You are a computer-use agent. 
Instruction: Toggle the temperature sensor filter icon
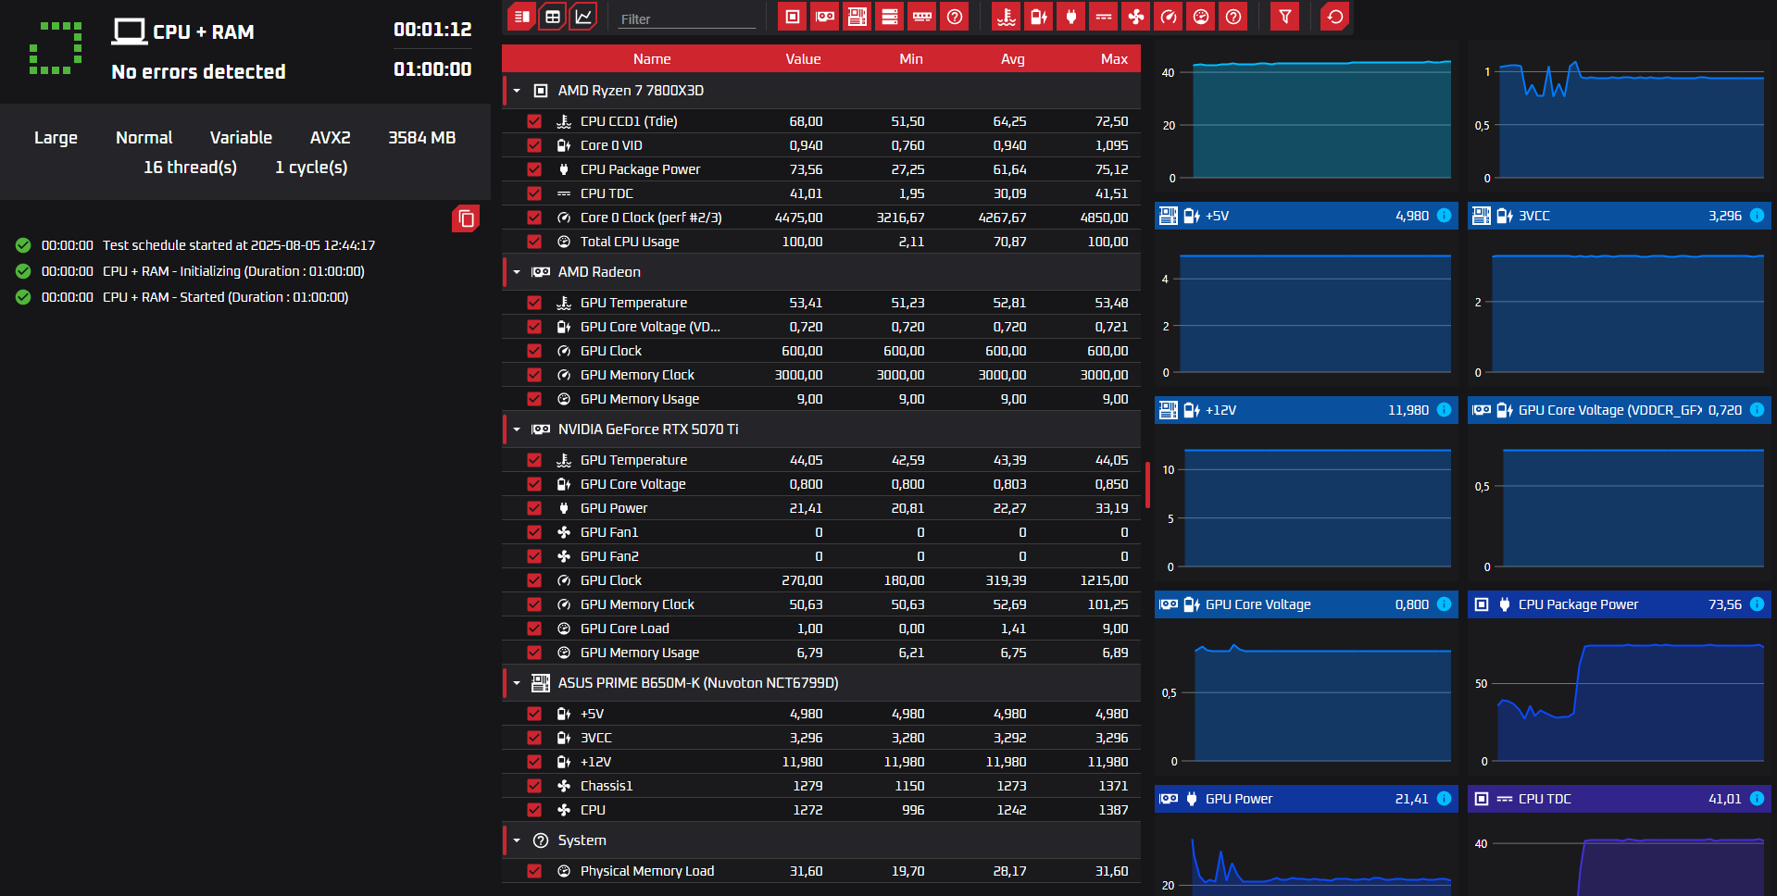[1007, 17]
